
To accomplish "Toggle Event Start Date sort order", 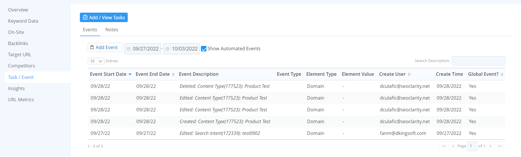I will point(130,74).
